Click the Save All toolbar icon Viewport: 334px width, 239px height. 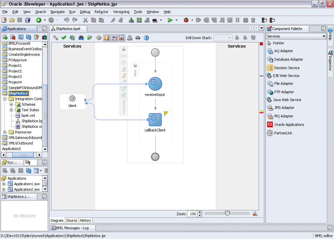(28, 20)
